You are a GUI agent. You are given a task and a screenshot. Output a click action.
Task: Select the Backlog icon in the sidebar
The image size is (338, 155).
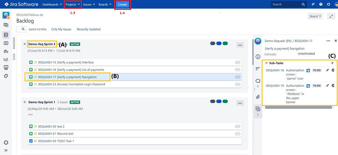click(x=6, y=35)
